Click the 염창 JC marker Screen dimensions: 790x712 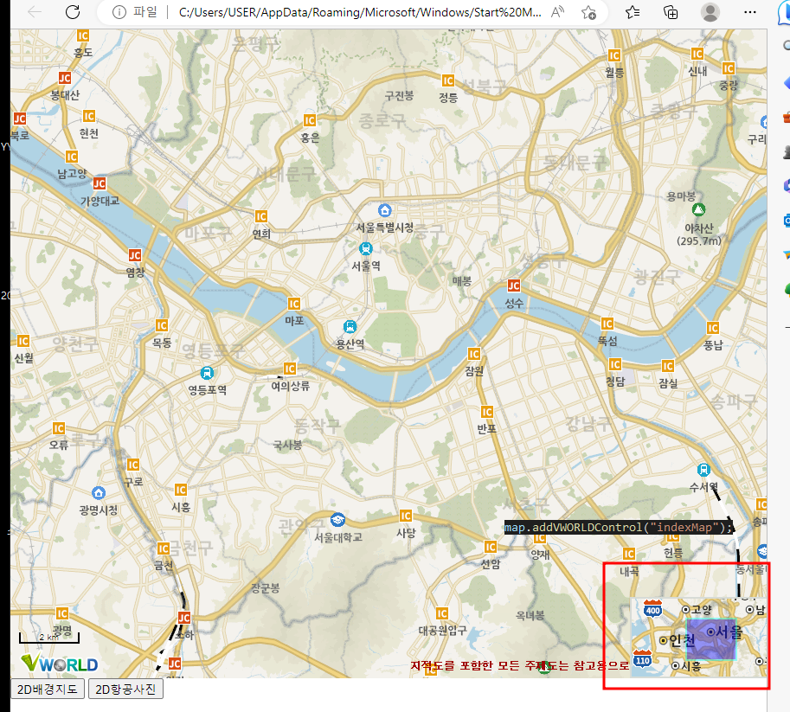pyautogui.click(x=134, y=255)
